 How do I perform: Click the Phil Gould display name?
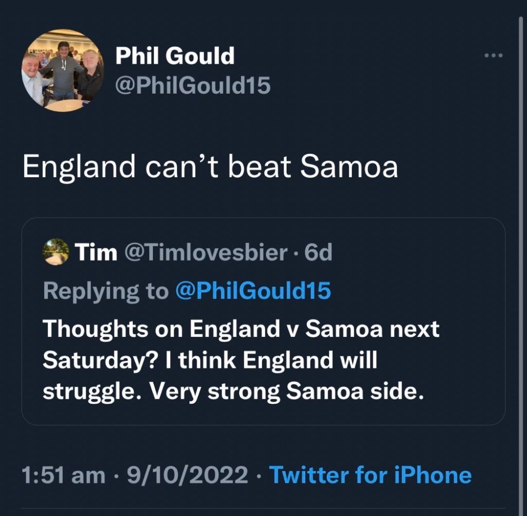coord(175,55)
